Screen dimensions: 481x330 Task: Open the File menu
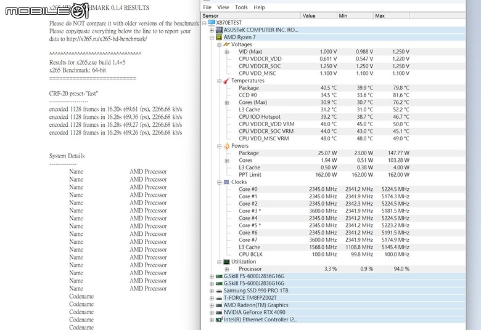(207, 7)
